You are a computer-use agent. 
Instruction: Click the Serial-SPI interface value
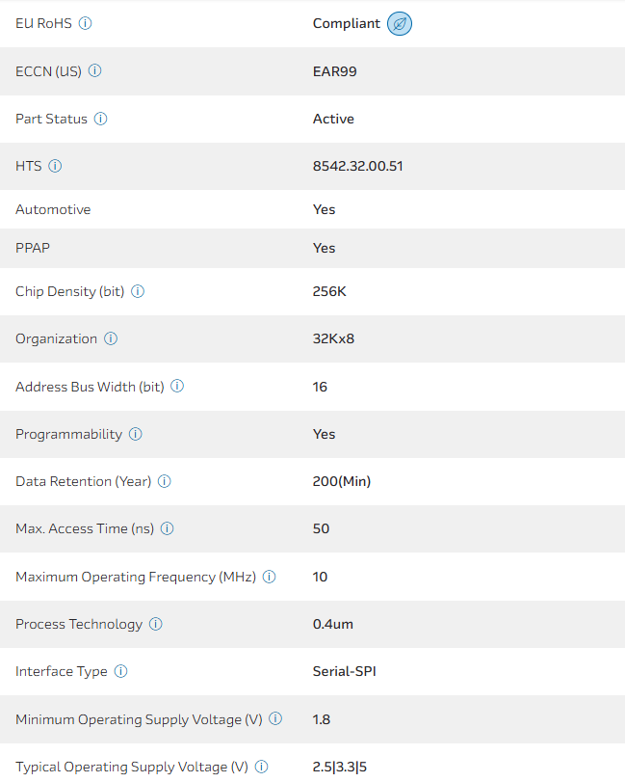(x=345, y=671)
